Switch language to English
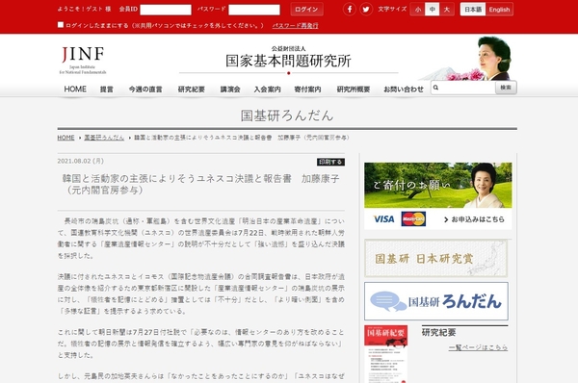This screenshot has height=383, width=578. click(x=499, y=10)
